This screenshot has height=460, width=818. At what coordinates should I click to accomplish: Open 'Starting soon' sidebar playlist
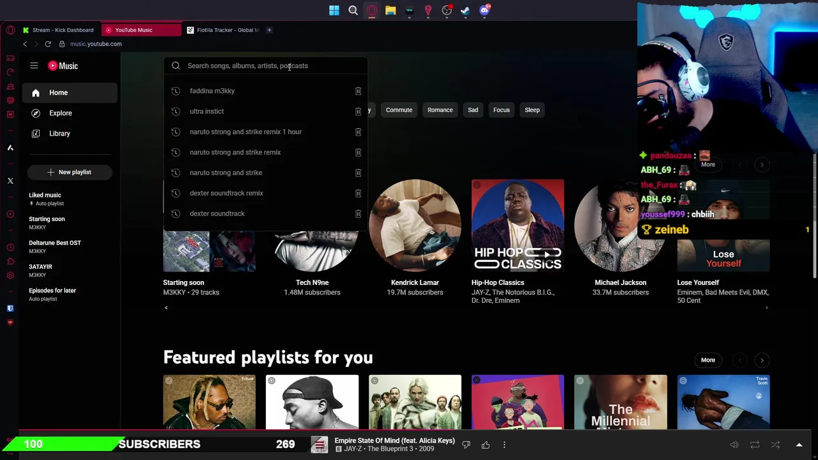pyautogui.click(x=70, y=223)
